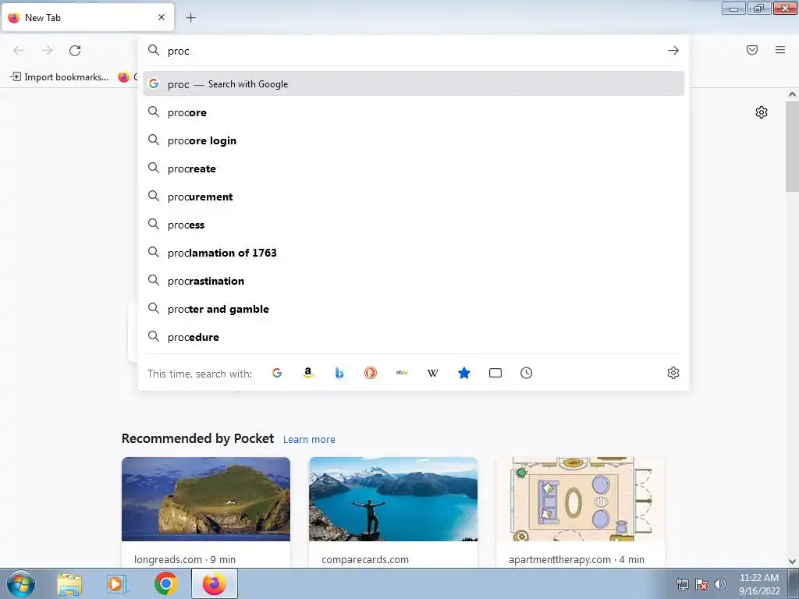The image size is (799, 599).
Task: Reload the current page
Action: tap(75, 51)
